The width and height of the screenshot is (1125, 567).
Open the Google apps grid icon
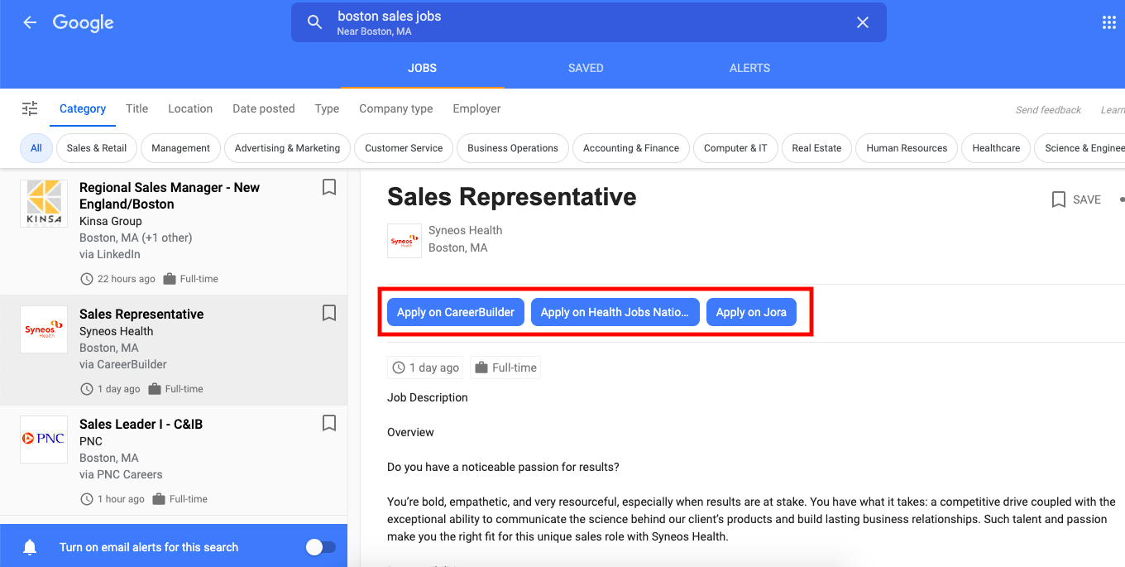(1109, 22)
